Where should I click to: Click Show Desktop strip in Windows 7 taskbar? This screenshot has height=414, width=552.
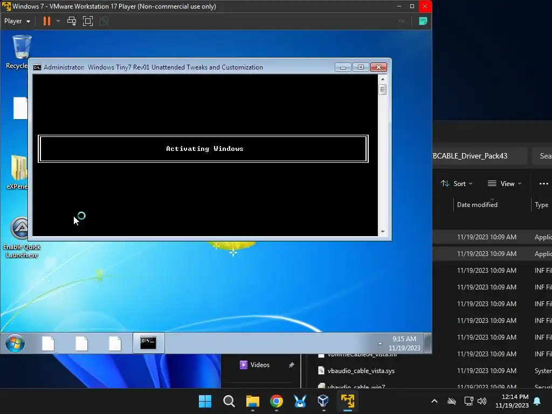click(x=427, y=343)
